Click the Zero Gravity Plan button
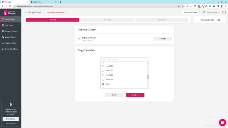Viewport: 228px width, 128px height. click(x=191, y=12)
